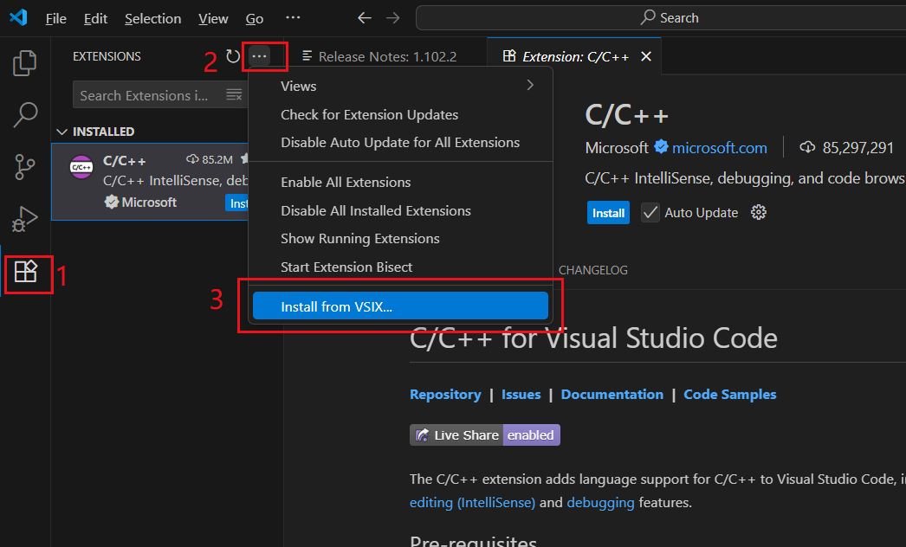Open the Search view in activity bar
This screenshot has width=906, height=547.
(x=25, y=115)
